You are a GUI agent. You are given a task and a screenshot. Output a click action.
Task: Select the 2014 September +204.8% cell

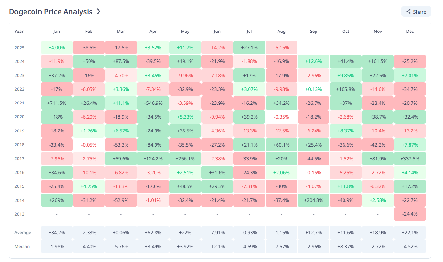click(314, 200)
